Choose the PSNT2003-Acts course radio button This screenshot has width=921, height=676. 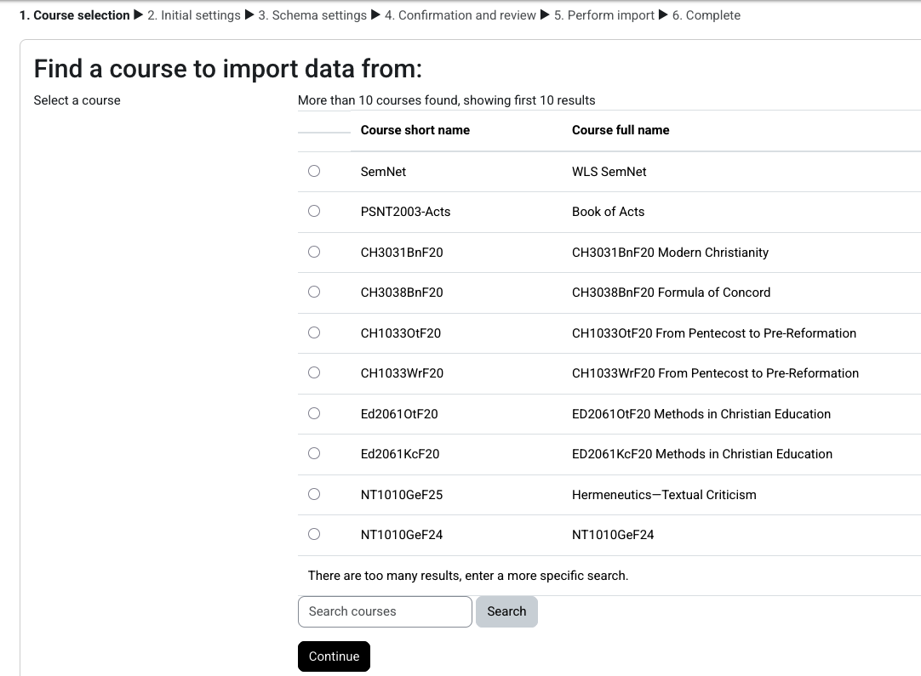tap(314, 211)
